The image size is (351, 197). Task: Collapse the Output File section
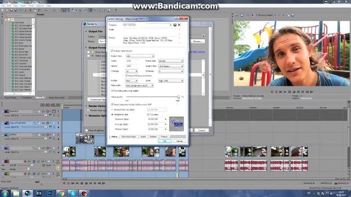[x=87, y=32]
